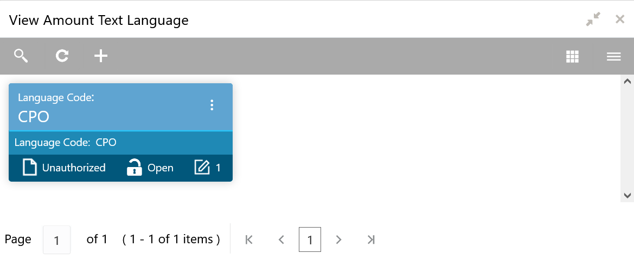Close the View Amount Text Language window

[x=620, y=19]
